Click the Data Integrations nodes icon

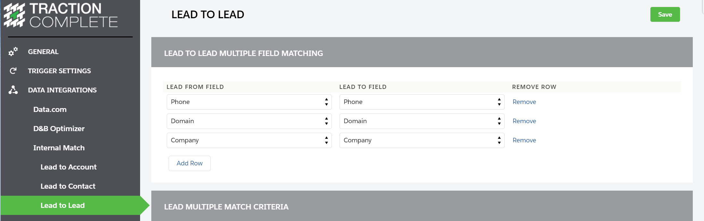(x=13, y=90)
